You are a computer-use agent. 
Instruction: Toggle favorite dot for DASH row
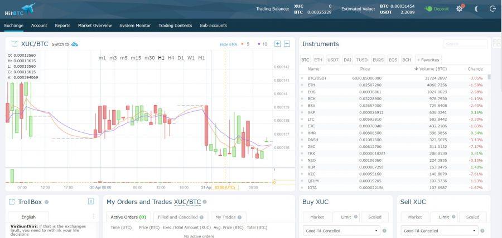tap(302, 140)
